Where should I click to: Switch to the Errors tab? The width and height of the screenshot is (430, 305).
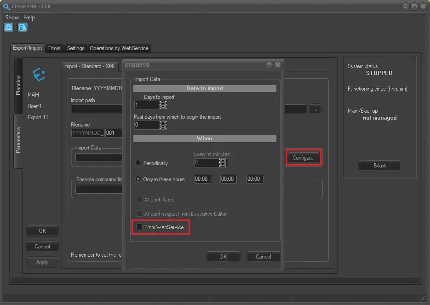54,48
